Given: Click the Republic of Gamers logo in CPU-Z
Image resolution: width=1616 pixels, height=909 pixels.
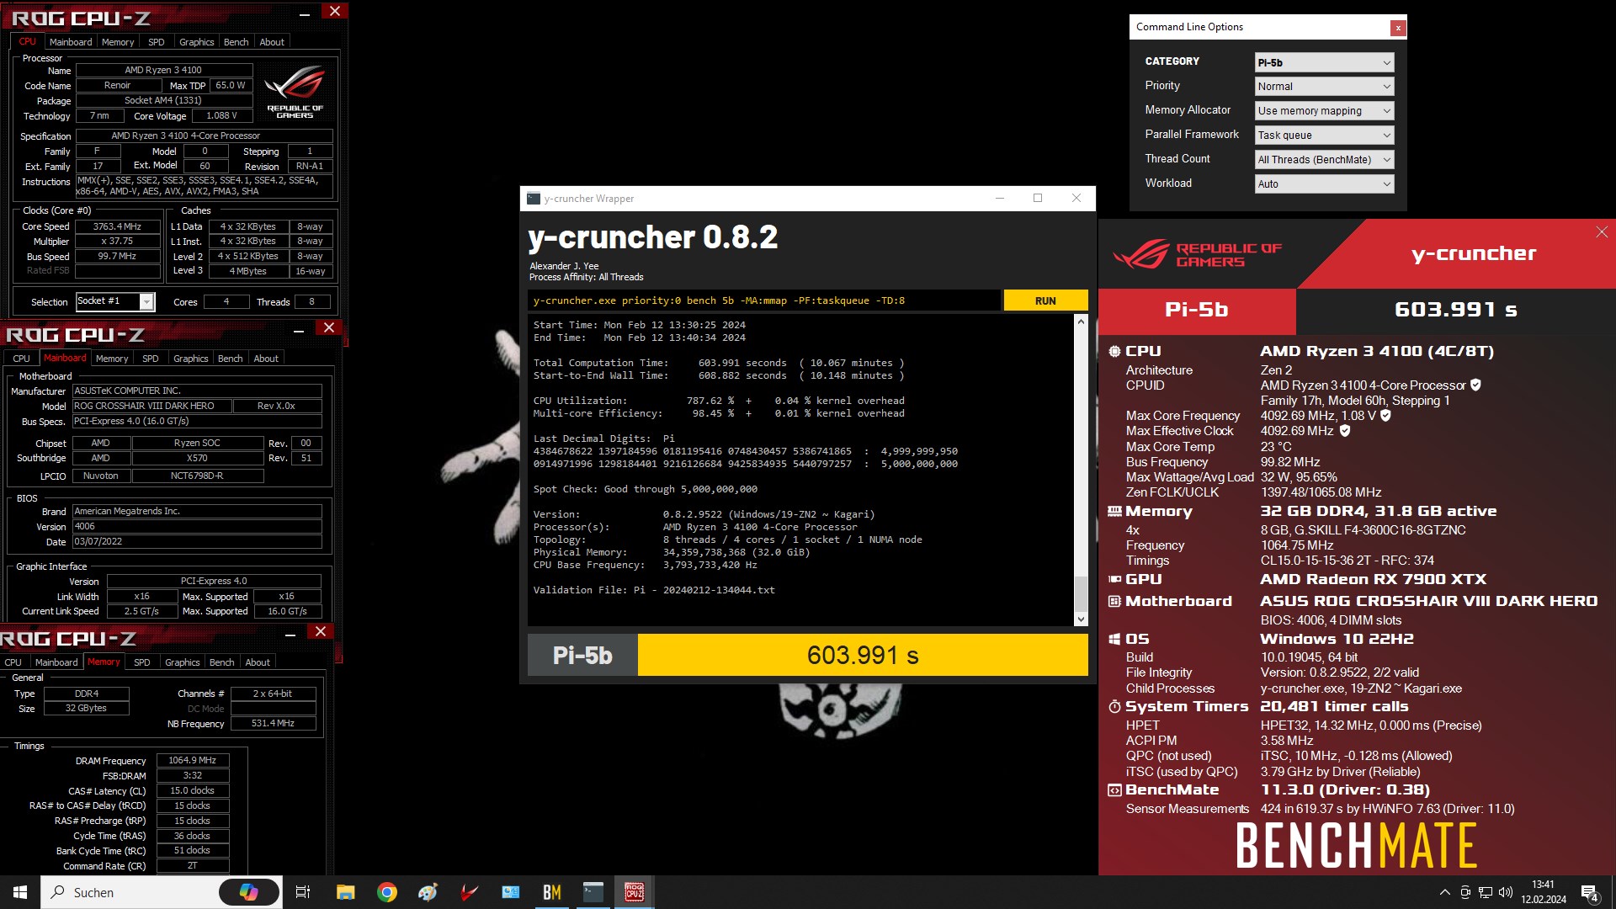Looking at the screenshot, I should [x=295, y=92].
